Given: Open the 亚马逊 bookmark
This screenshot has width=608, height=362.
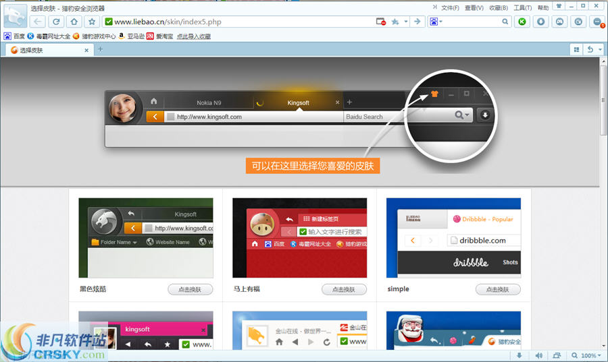Looking at the screenshot, I should point(131,36).
